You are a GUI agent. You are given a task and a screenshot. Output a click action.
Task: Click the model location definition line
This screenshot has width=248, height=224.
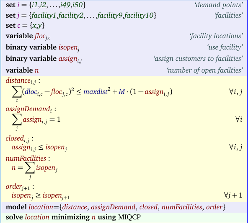pos(116,207)
